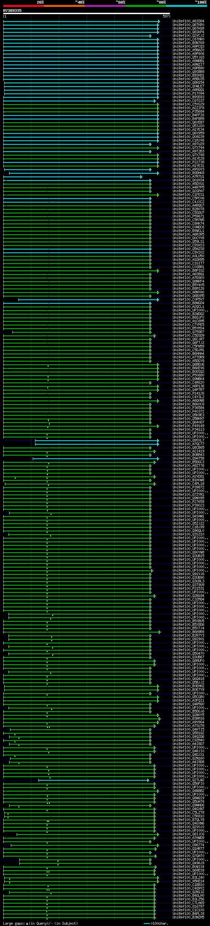210x926 pixels.
Task: Select the label UniRef100_B6A9R8
Action: (x=188, y=632)
